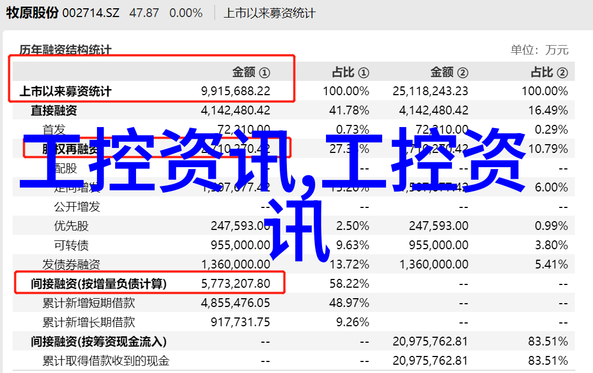Click the page title 上市以来募资统计 in the top bar
The image size is (593, 373).
point(269,13)
